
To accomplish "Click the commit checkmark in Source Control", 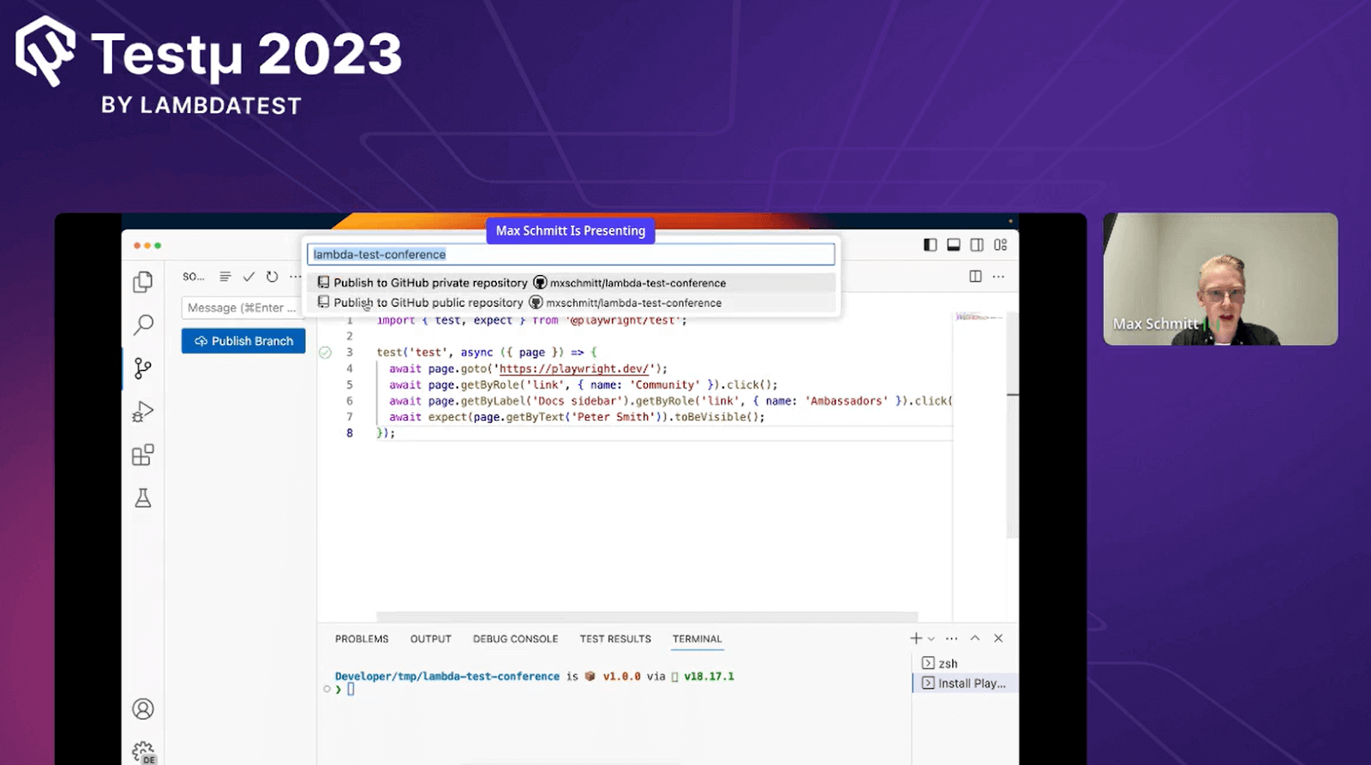I will point(248,277).
